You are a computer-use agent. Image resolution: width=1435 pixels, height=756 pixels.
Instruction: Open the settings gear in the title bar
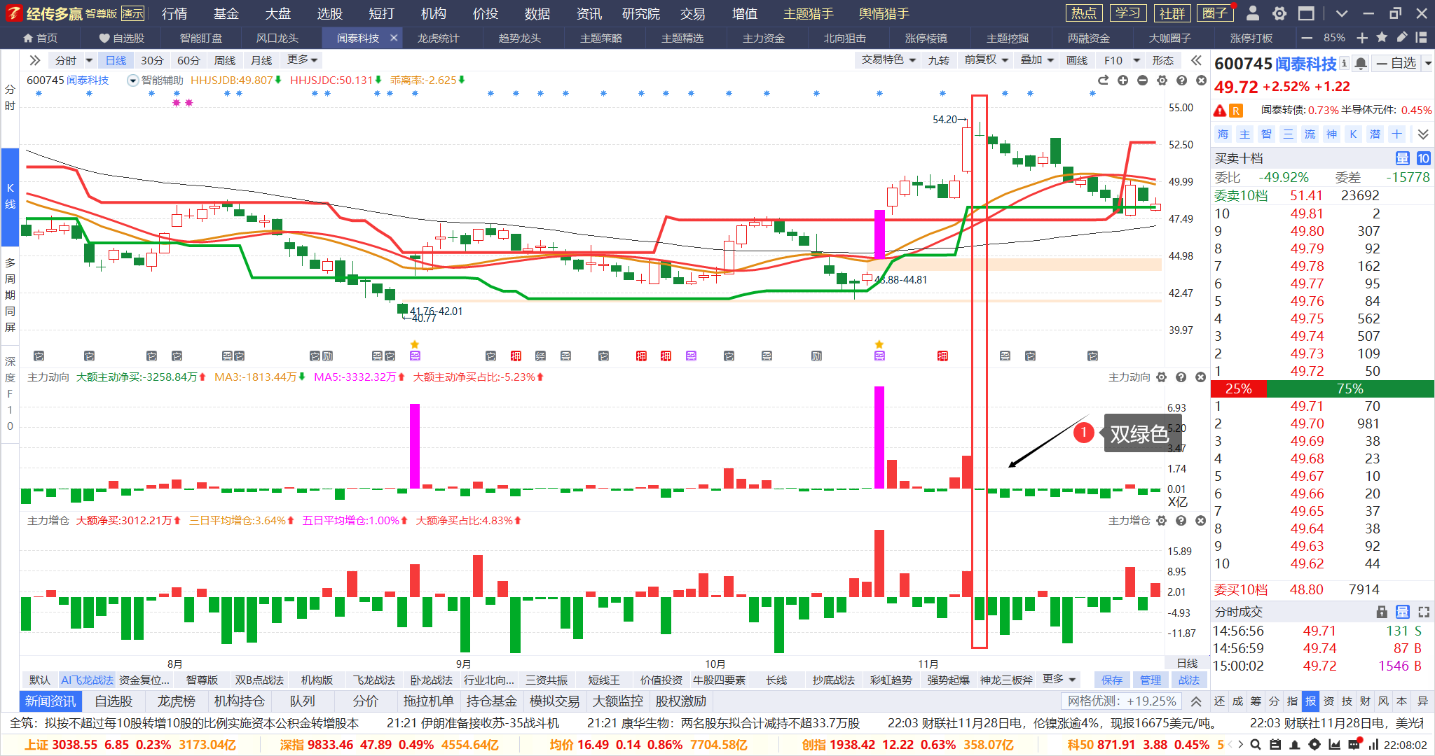point(1279,13)
